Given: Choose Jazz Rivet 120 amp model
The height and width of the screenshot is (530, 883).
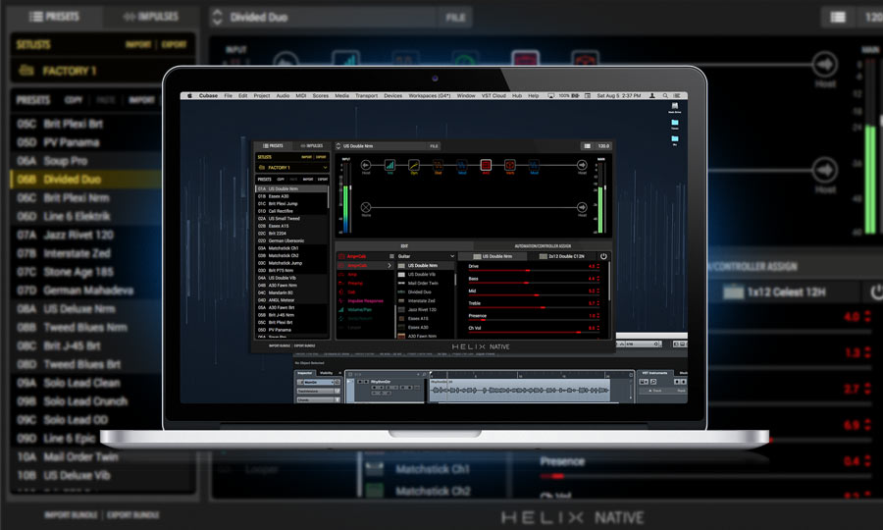Looking at the screenshot, I should (x=425, y=310).
